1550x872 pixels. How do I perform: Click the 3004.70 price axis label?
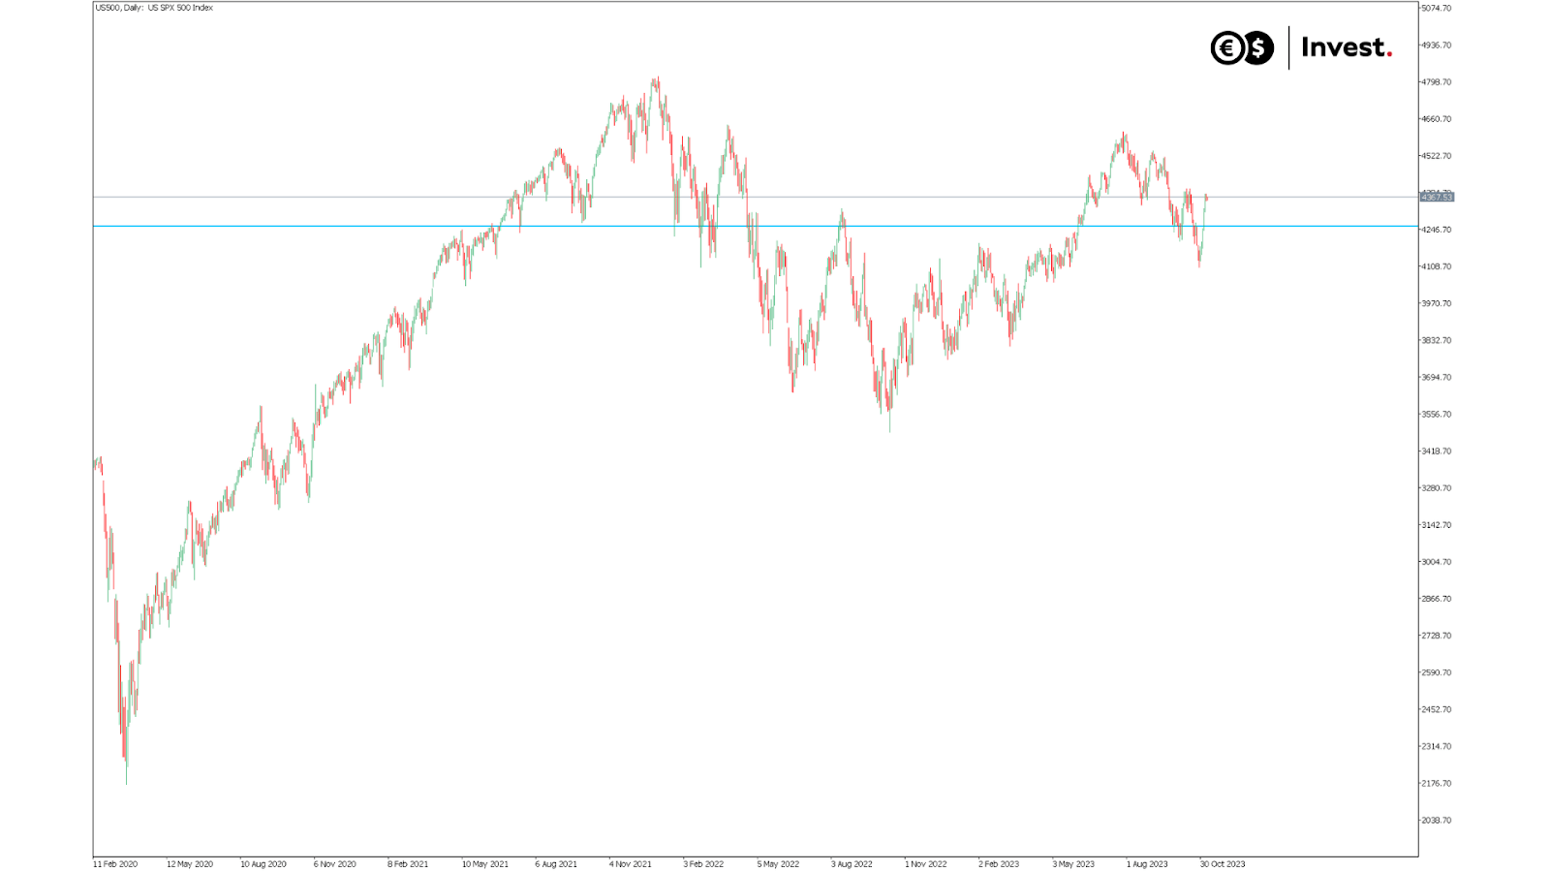[1436, 561]
